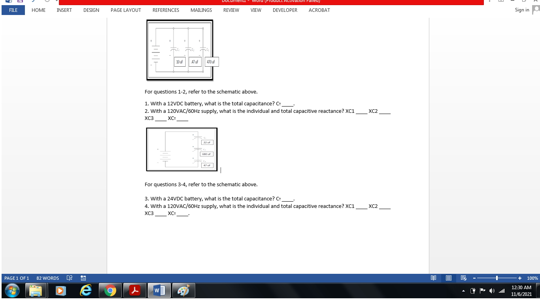The image size is (540, 303).
Task: Show hidden system tray icons
Action: (x=463, y=292)
